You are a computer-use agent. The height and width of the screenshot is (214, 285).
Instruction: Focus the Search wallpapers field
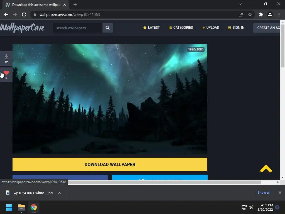77,28
